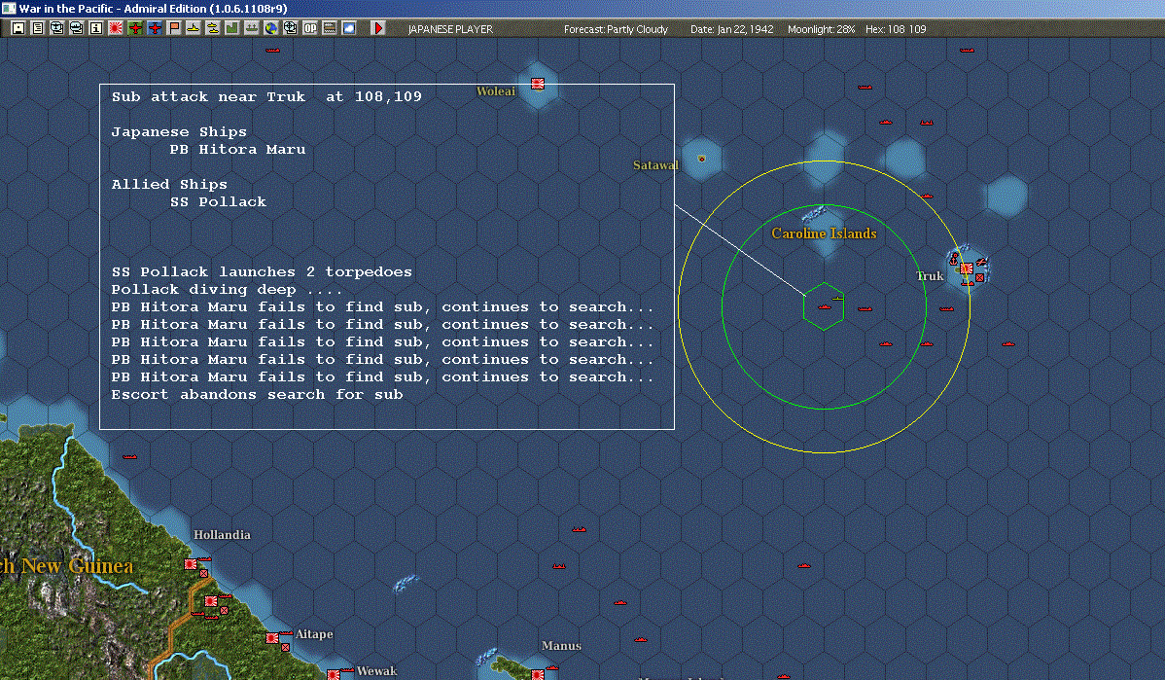
Task: Click 'SS Pollack' under Allied Ships
Action: click(x=219, y=202)
